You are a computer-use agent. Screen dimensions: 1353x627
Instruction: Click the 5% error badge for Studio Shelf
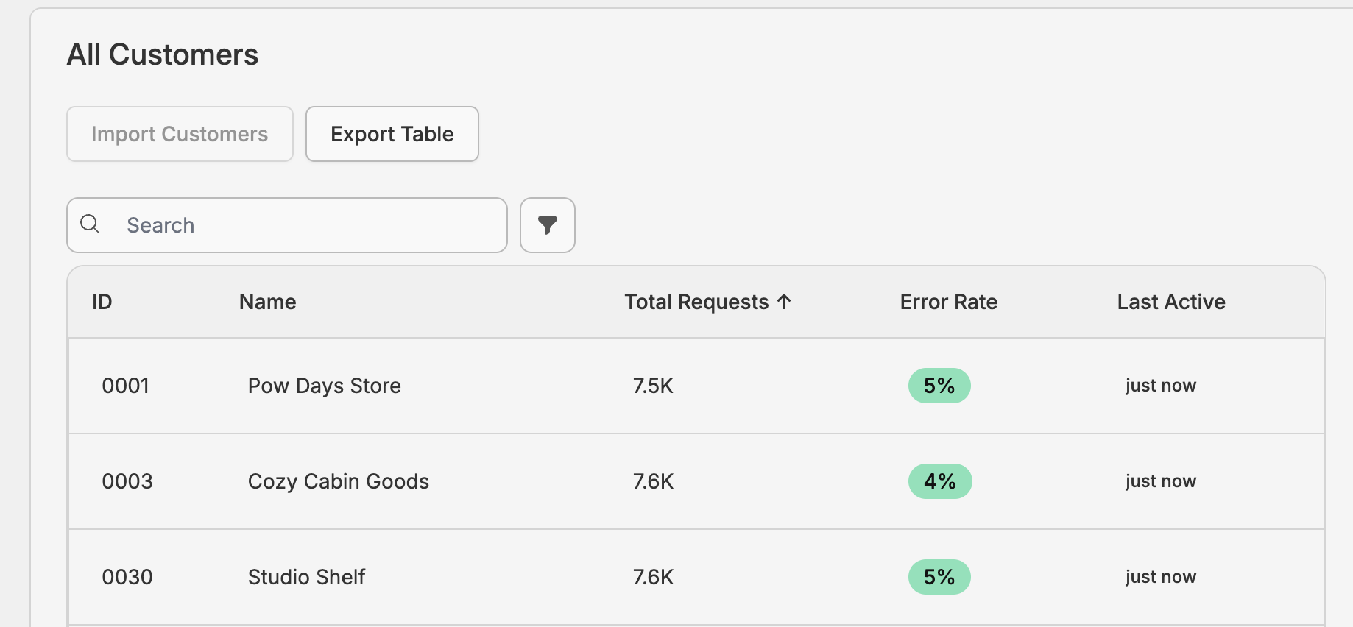coord(939,577)
